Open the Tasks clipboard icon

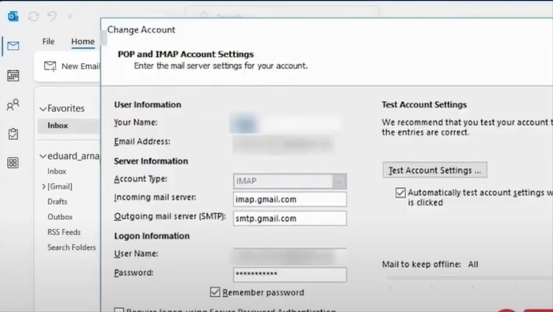coord(13,133)
